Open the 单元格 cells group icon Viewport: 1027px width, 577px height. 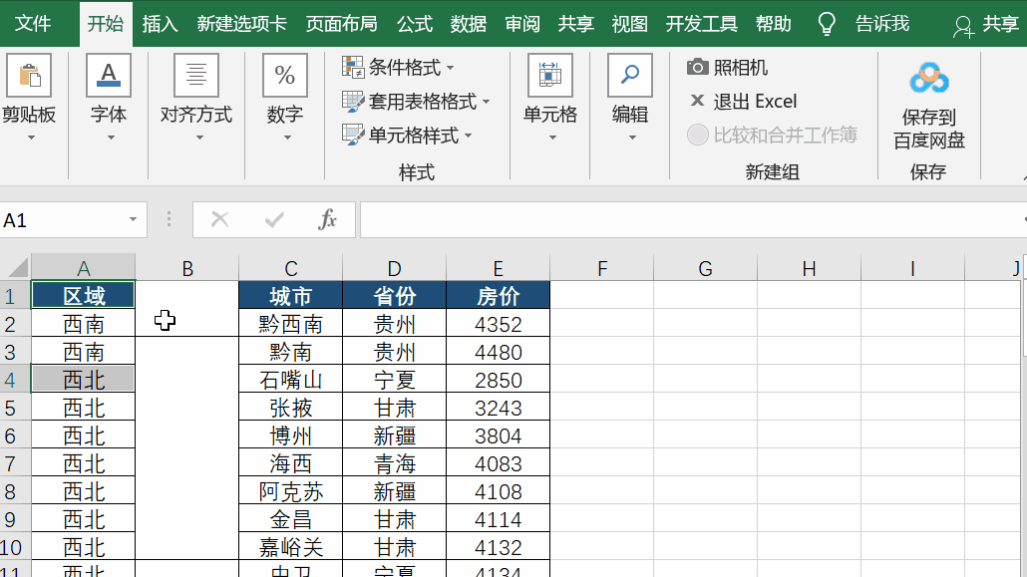pos(550,76)
